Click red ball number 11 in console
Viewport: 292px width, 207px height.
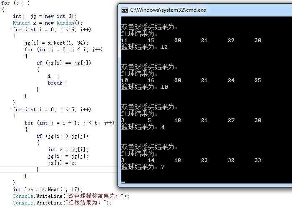point(124,40)
